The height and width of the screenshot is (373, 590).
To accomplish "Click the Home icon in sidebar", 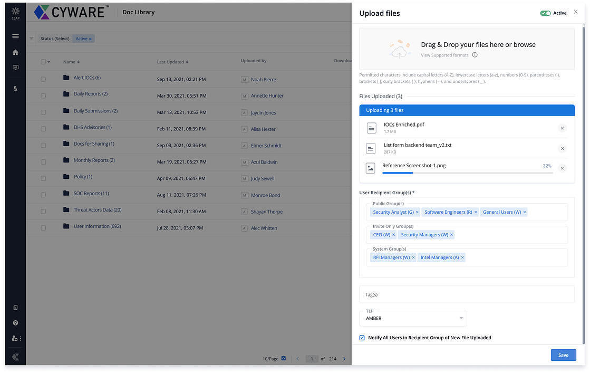I will (x=15, y=52).
